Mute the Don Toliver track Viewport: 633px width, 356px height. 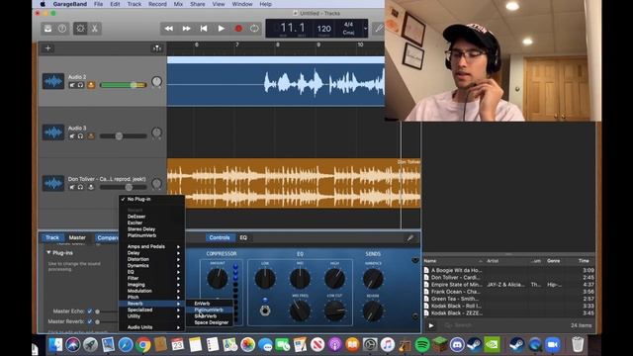click(x=72, y=187)
